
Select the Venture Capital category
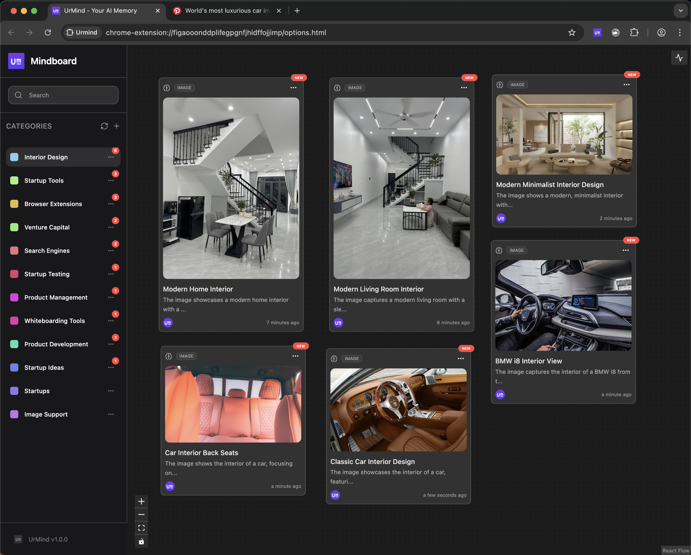[x=47, y=227]
